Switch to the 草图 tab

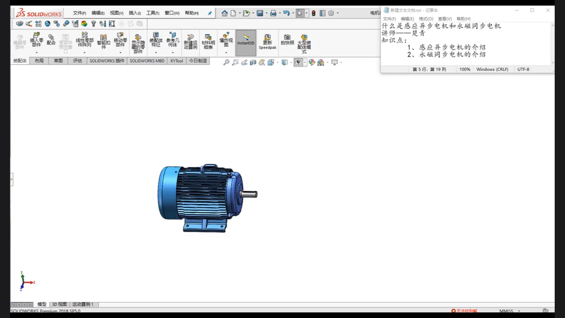pos(58,61)
